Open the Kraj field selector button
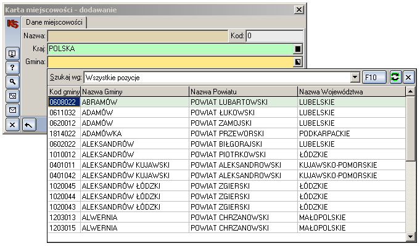 click(298, 49)
